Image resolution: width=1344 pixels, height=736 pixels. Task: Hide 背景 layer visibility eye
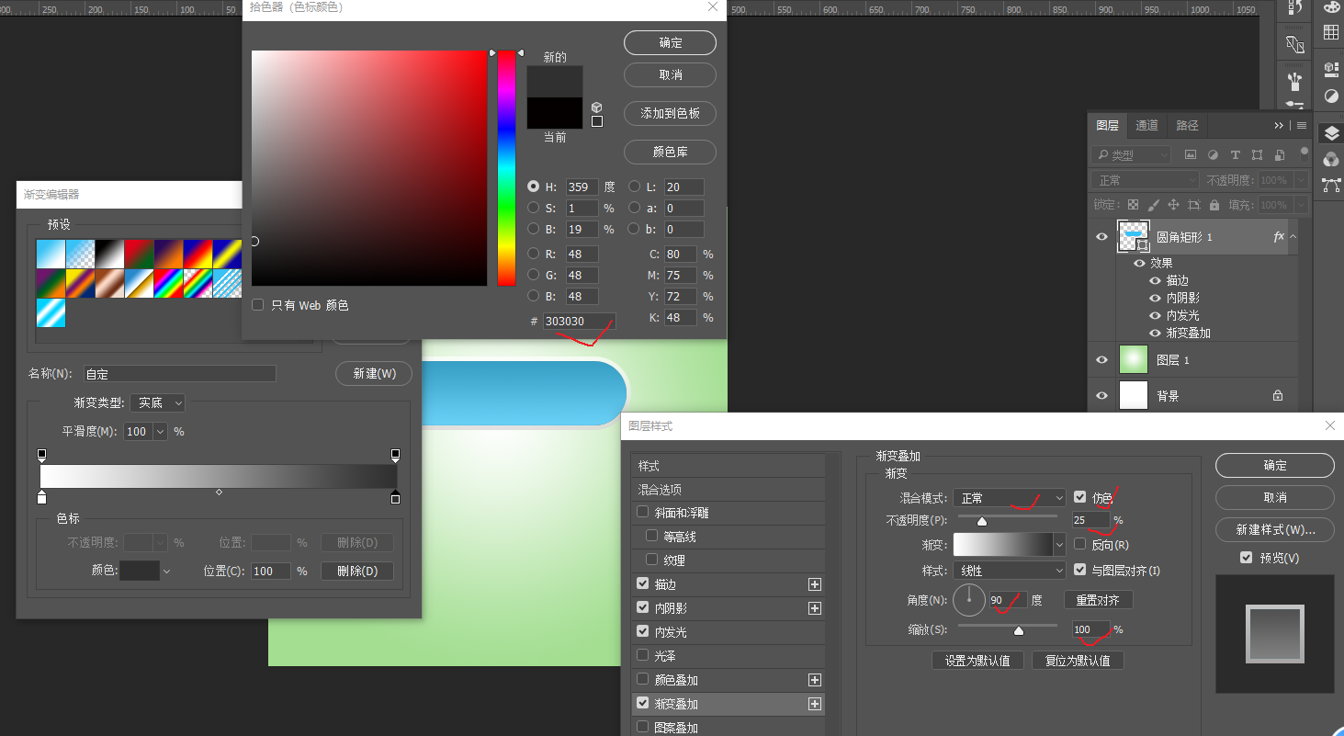(1101, 396)
